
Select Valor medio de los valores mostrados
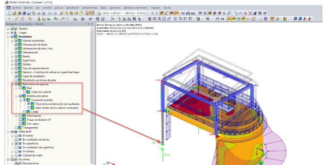click(x=29, y=108)
